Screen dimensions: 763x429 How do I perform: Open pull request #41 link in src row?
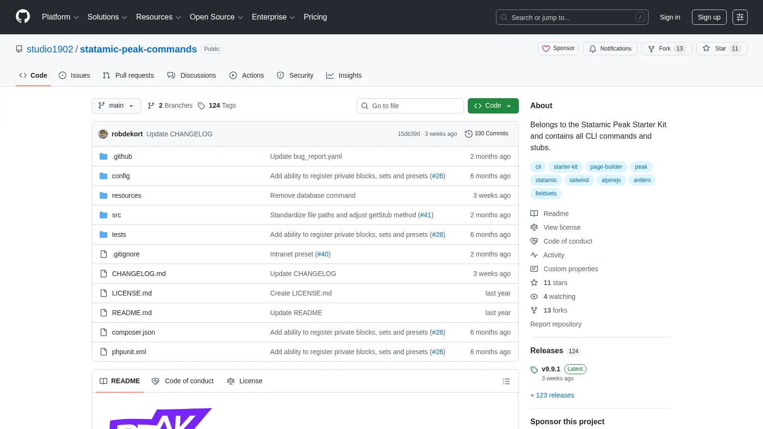425,215
